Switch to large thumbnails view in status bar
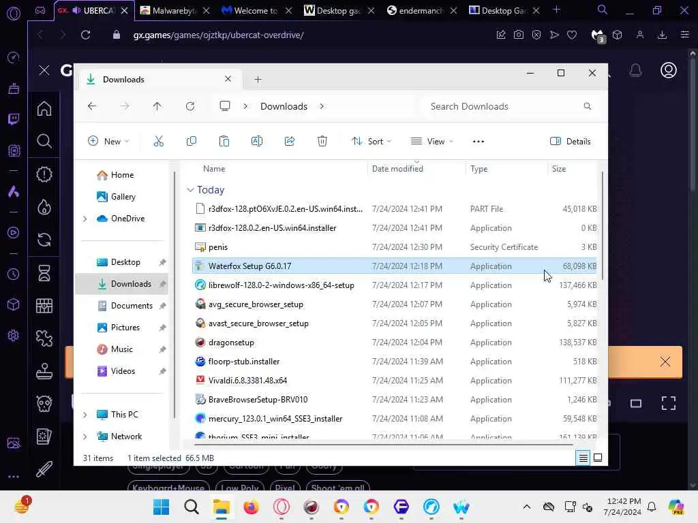Screen dimensions: 698x523 pos(598,458)
